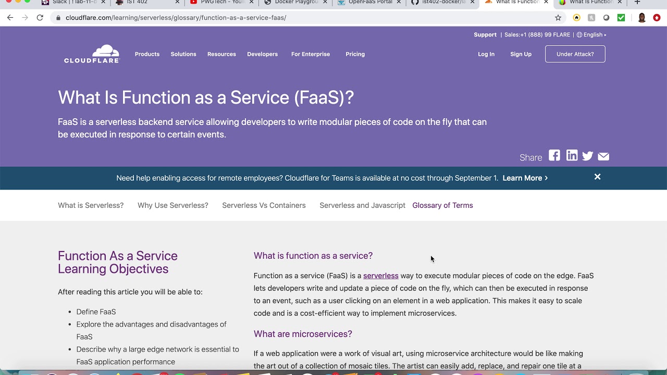Share article on Twitter
The height and width of the screenshot is (375, 667).
pos(588,156)
